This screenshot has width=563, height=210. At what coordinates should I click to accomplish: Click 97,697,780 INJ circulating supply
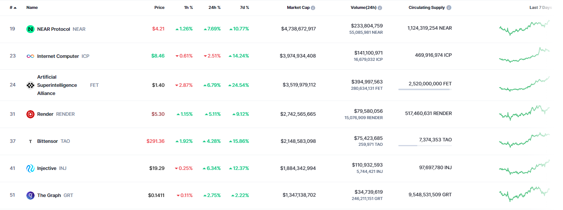click(436, 167)
